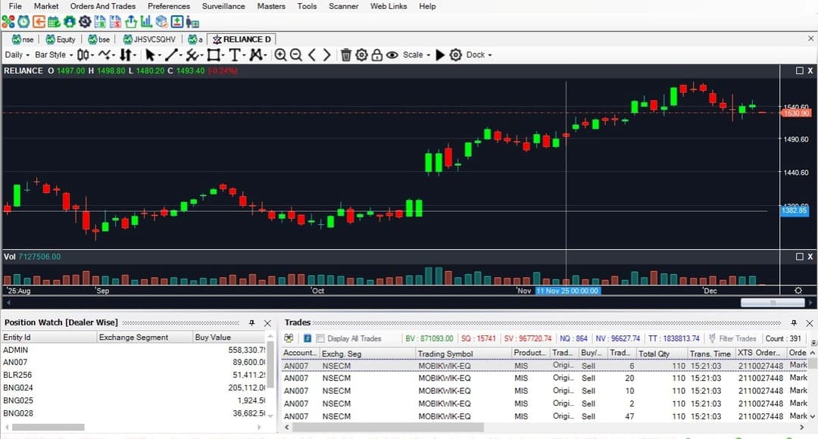Zoom out on the chart
This screenshot has height=439, width=818.
point(296,54)
